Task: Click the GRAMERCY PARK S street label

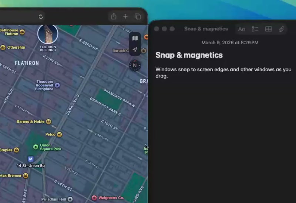Action: click(105, 107)
